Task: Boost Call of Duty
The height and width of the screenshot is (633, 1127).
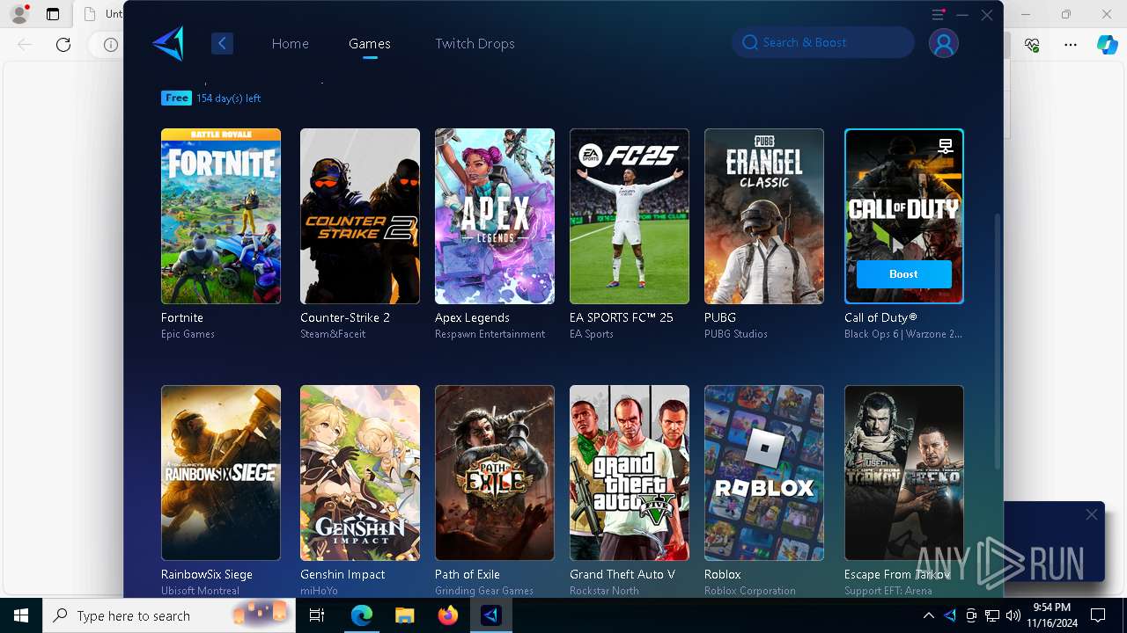Action: (x=903, y=274)
